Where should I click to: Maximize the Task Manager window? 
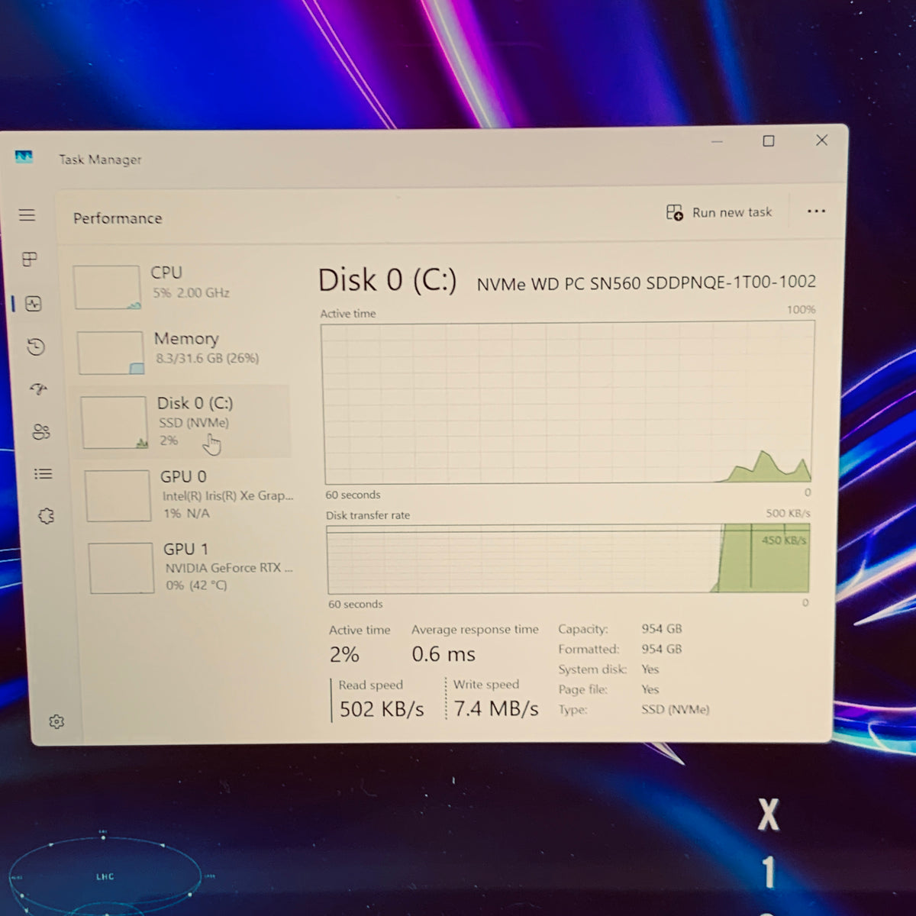pyautogui.click(x=769, y=140)
